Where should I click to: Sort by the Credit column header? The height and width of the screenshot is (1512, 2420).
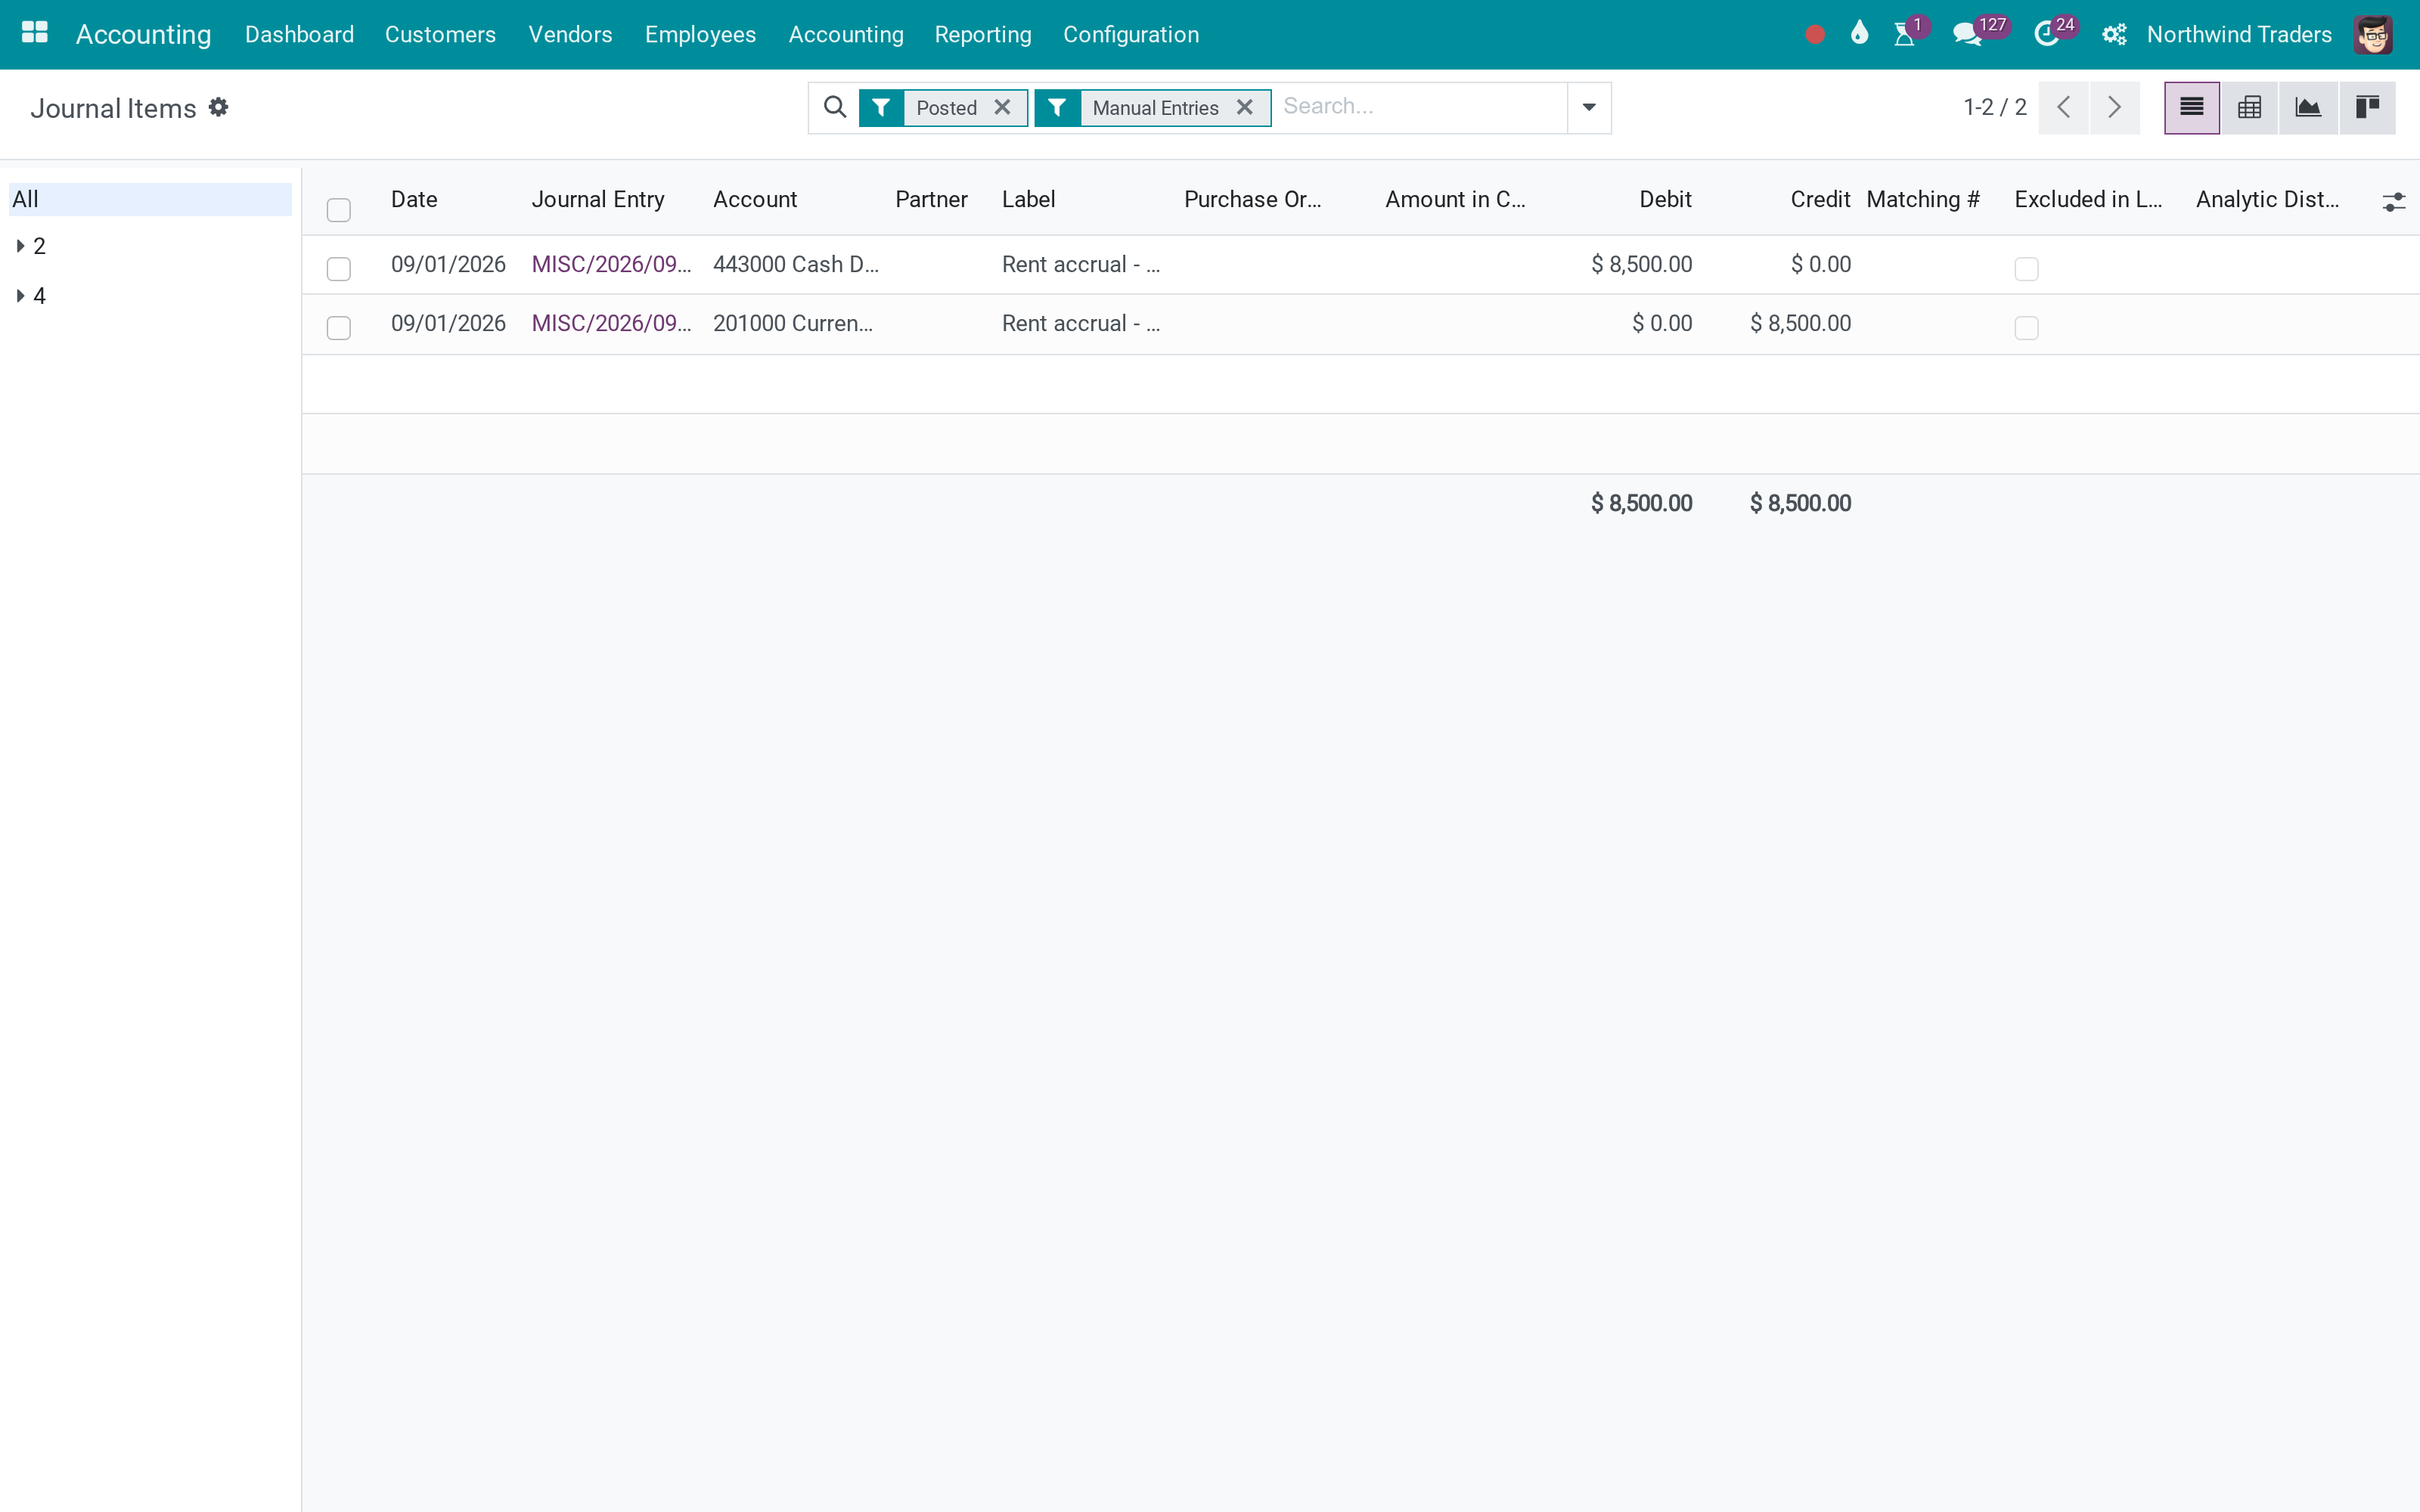[x=1820, y=199]
